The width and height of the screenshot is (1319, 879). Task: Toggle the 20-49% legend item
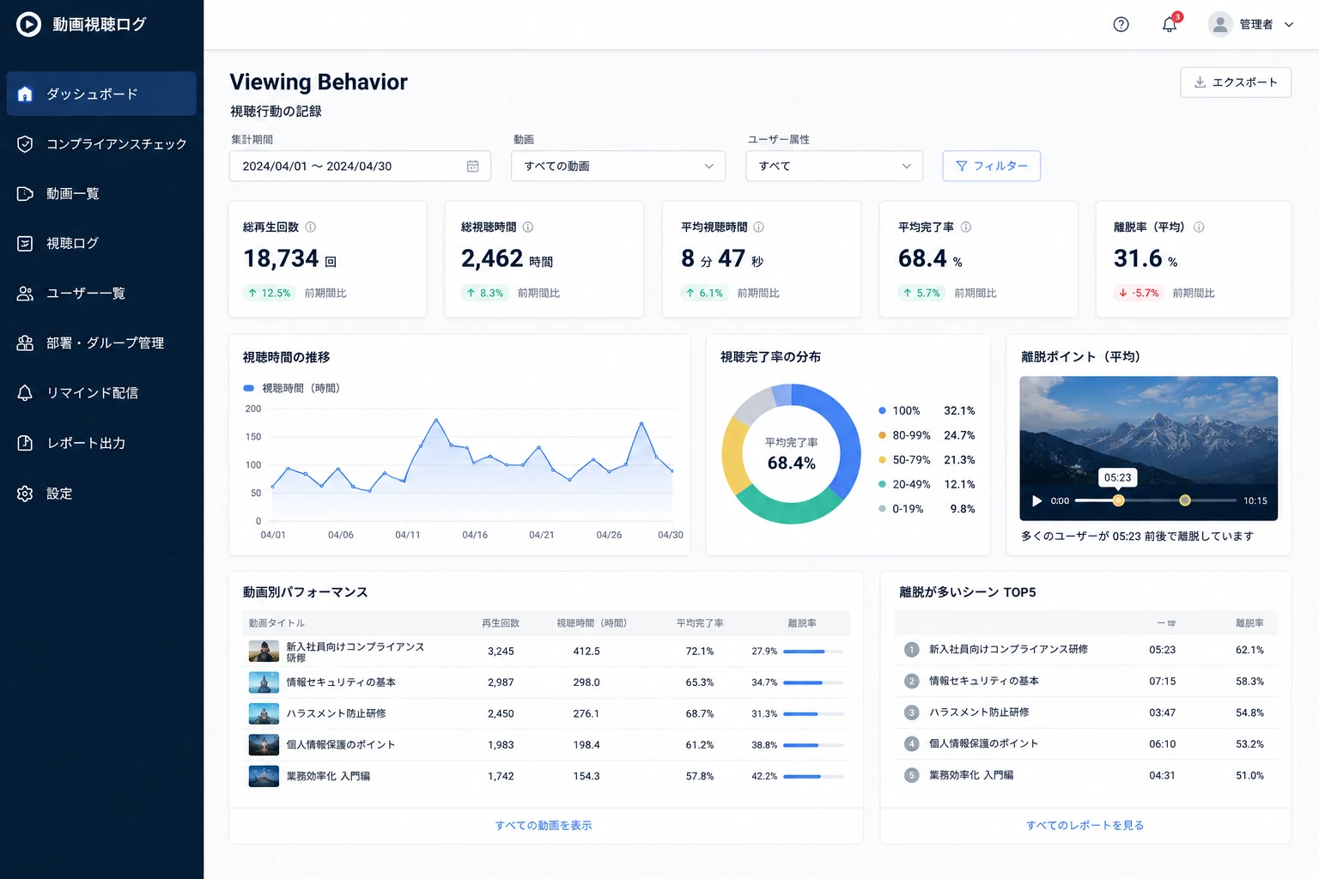click(927, 484)
